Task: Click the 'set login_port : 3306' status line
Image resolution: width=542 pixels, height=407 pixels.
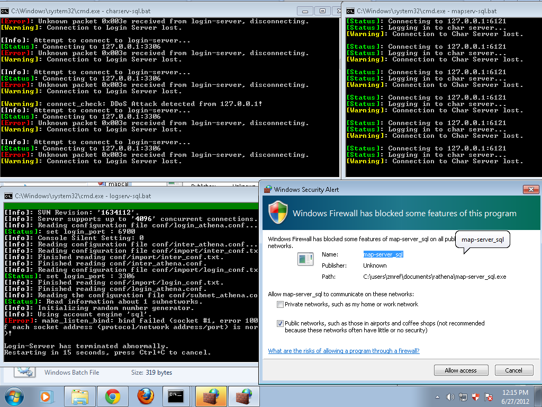Action: click(x=70, y=276)
